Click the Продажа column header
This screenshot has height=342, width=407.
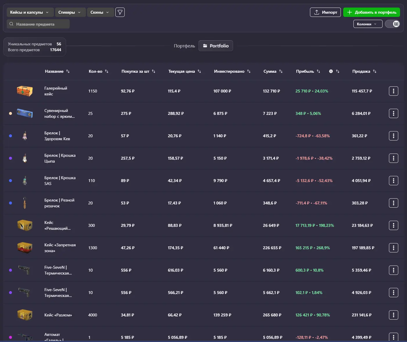361,71
